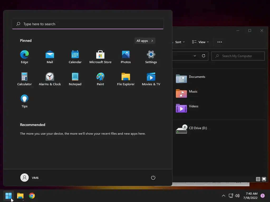
Task: Open File Explorer pinned tile
Action: click(x=126, y=79)
